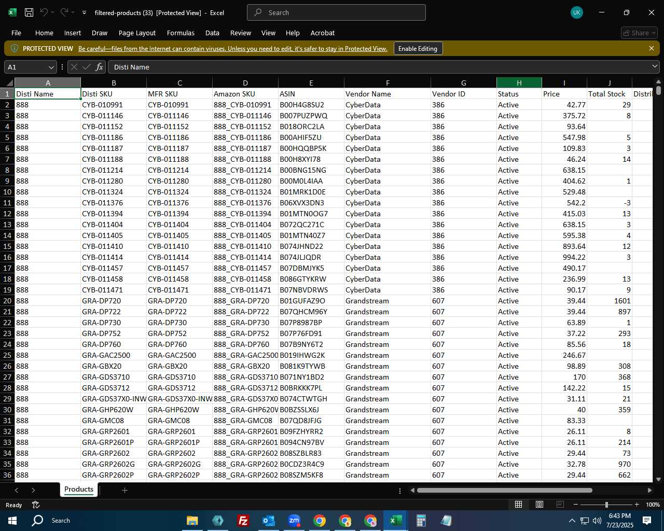Expand the formula bar chevron

pos(655,66)
